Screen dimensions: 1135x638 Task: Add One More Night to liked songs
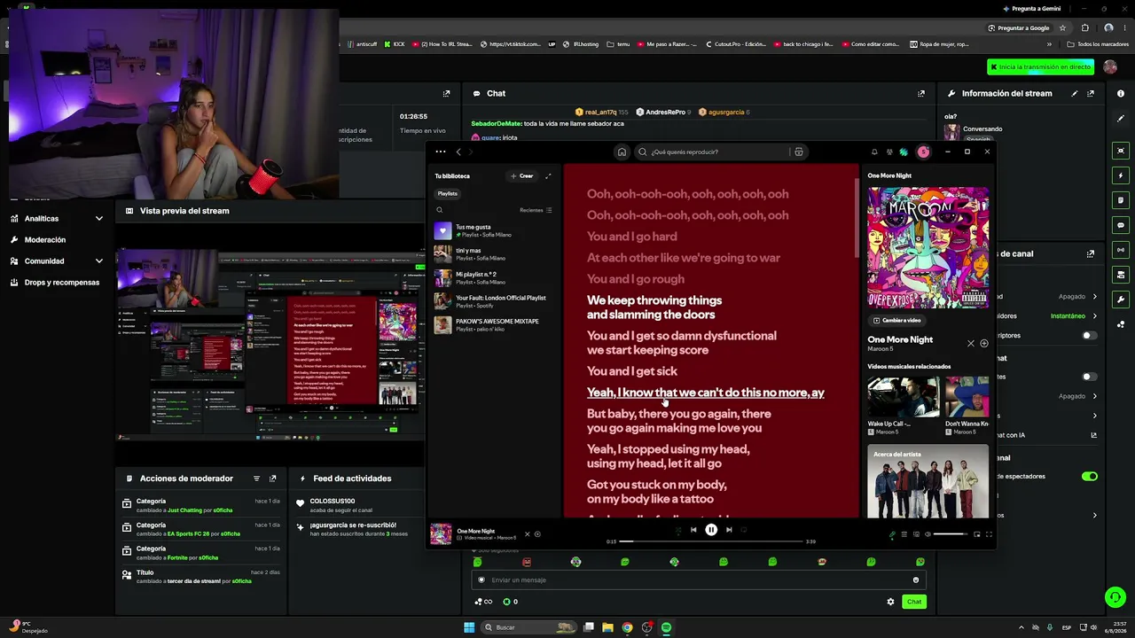coord(537,534)
